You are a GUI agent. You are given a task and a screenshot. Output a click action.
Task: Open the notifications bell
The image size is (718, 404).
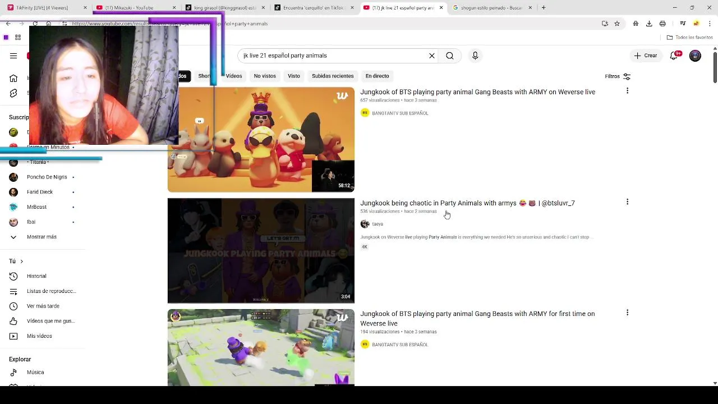click(675, 56)
